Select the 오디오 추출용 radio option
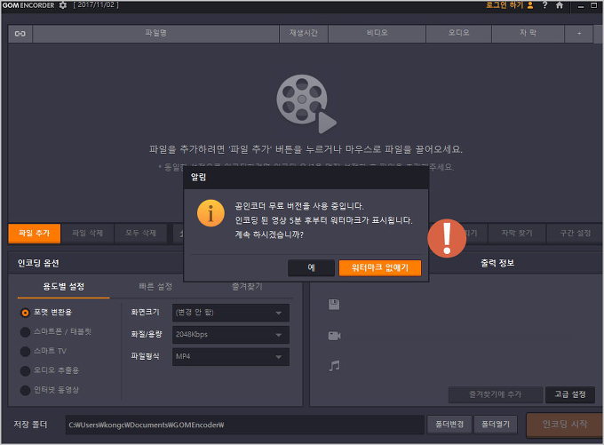This screenshot has width=604, height=445. [25, 370]
